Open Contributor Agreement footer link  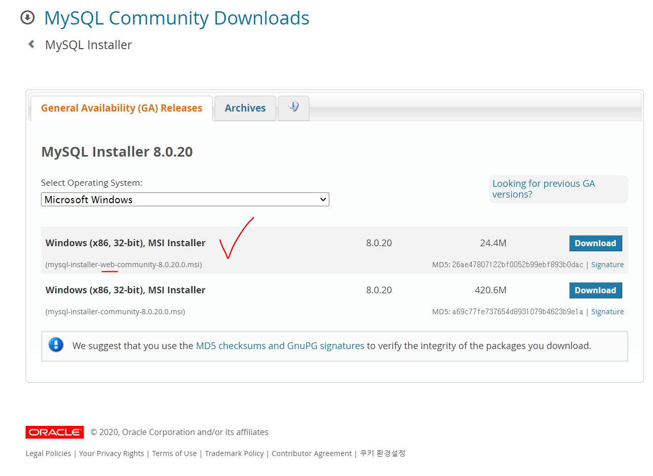point(312,453)
